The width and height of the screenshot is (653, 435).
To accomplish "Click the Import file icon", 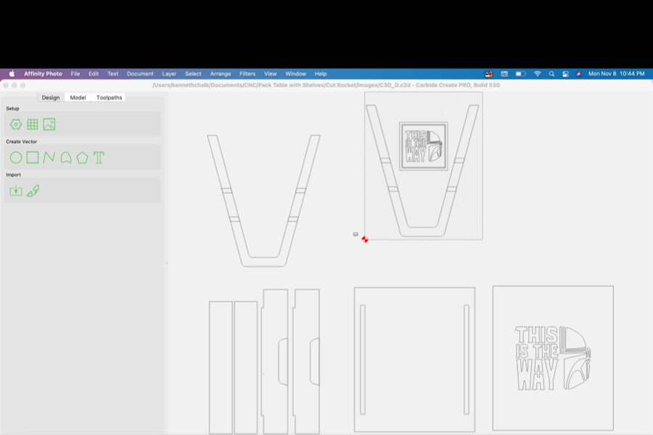I will click(x=16, y=191).
